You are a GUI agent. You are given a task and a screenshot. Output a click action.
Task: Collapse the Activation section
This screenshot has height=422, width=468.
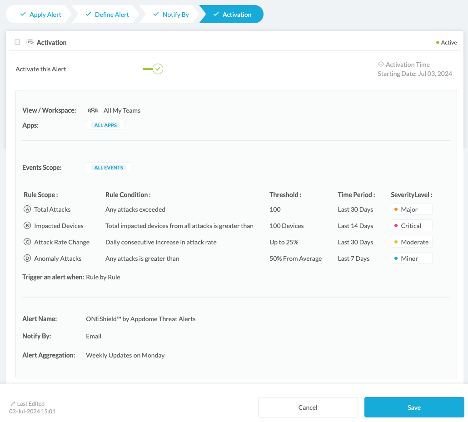[x=17, y=42]
